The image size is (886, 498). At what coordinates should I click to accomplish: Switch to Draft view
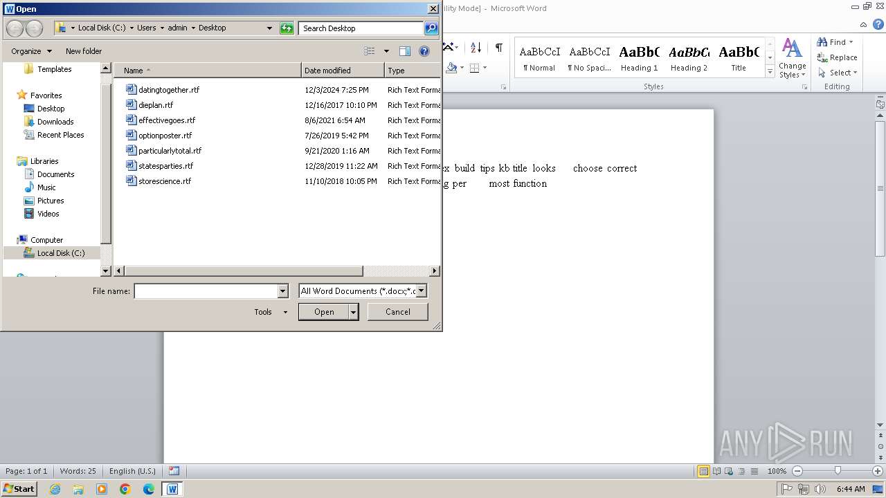point(753,471)
